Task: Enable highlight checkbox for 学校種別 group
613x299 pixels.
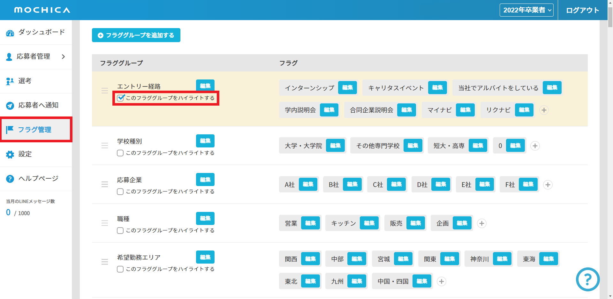Action: pos(120,153)
